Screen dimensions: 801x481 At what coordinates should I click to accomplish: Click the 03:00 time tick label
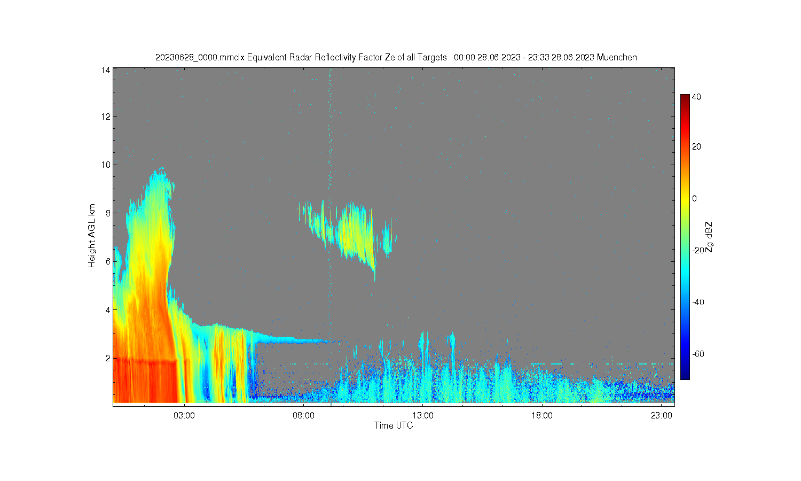[x=184, y=415]
